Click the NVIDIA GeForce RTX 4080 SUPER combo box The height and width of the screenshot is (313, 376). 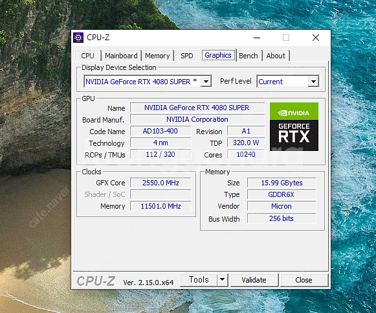[148, 82]
